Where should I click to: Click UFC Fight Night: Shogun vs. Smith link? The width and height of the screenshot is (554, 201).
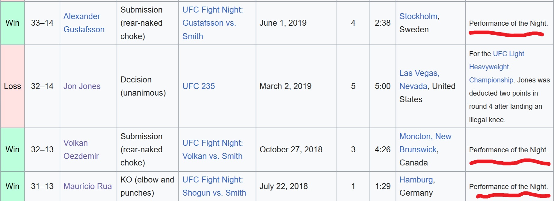coord(214,186)
